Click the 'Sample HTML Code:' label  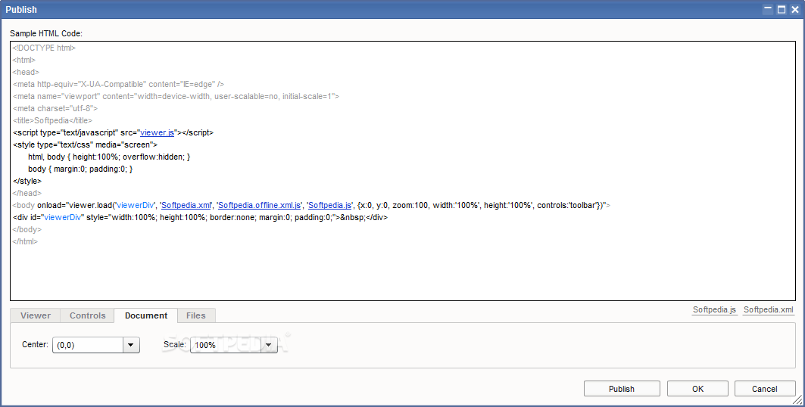coord(46,33)
